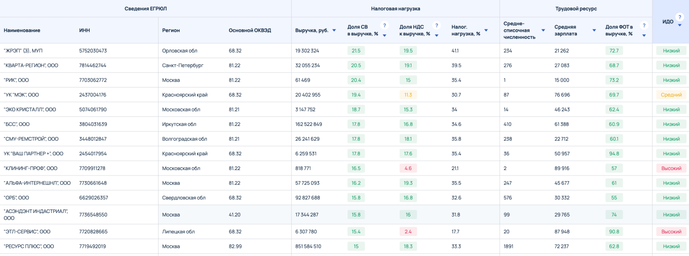Click average salary value 89 916
The height and width of the screenshot is (256, 689).
562,168
